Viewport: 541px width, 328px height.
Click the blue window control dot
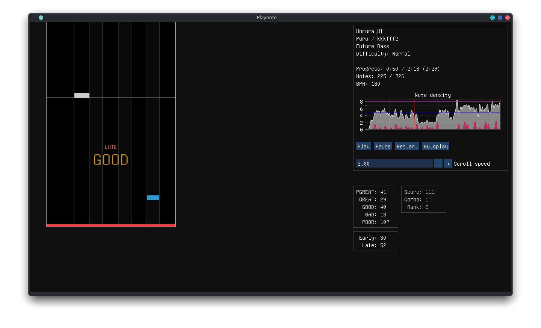[x=500, y=18]
